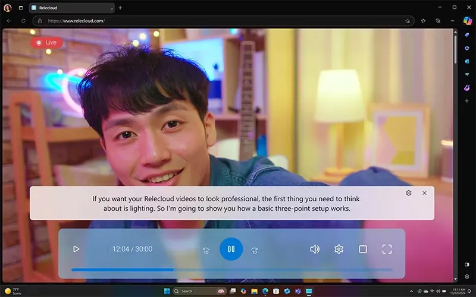This screenshot has width=476, height=297.
Task: Close the live captions box
Action: pos(424,193)
